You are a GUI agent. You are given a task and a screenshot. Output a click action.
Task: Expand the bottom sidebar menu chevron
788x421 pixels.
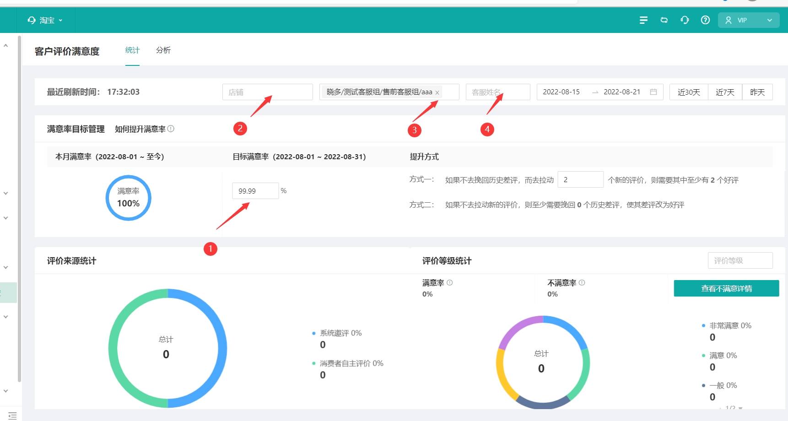point(5,391)
